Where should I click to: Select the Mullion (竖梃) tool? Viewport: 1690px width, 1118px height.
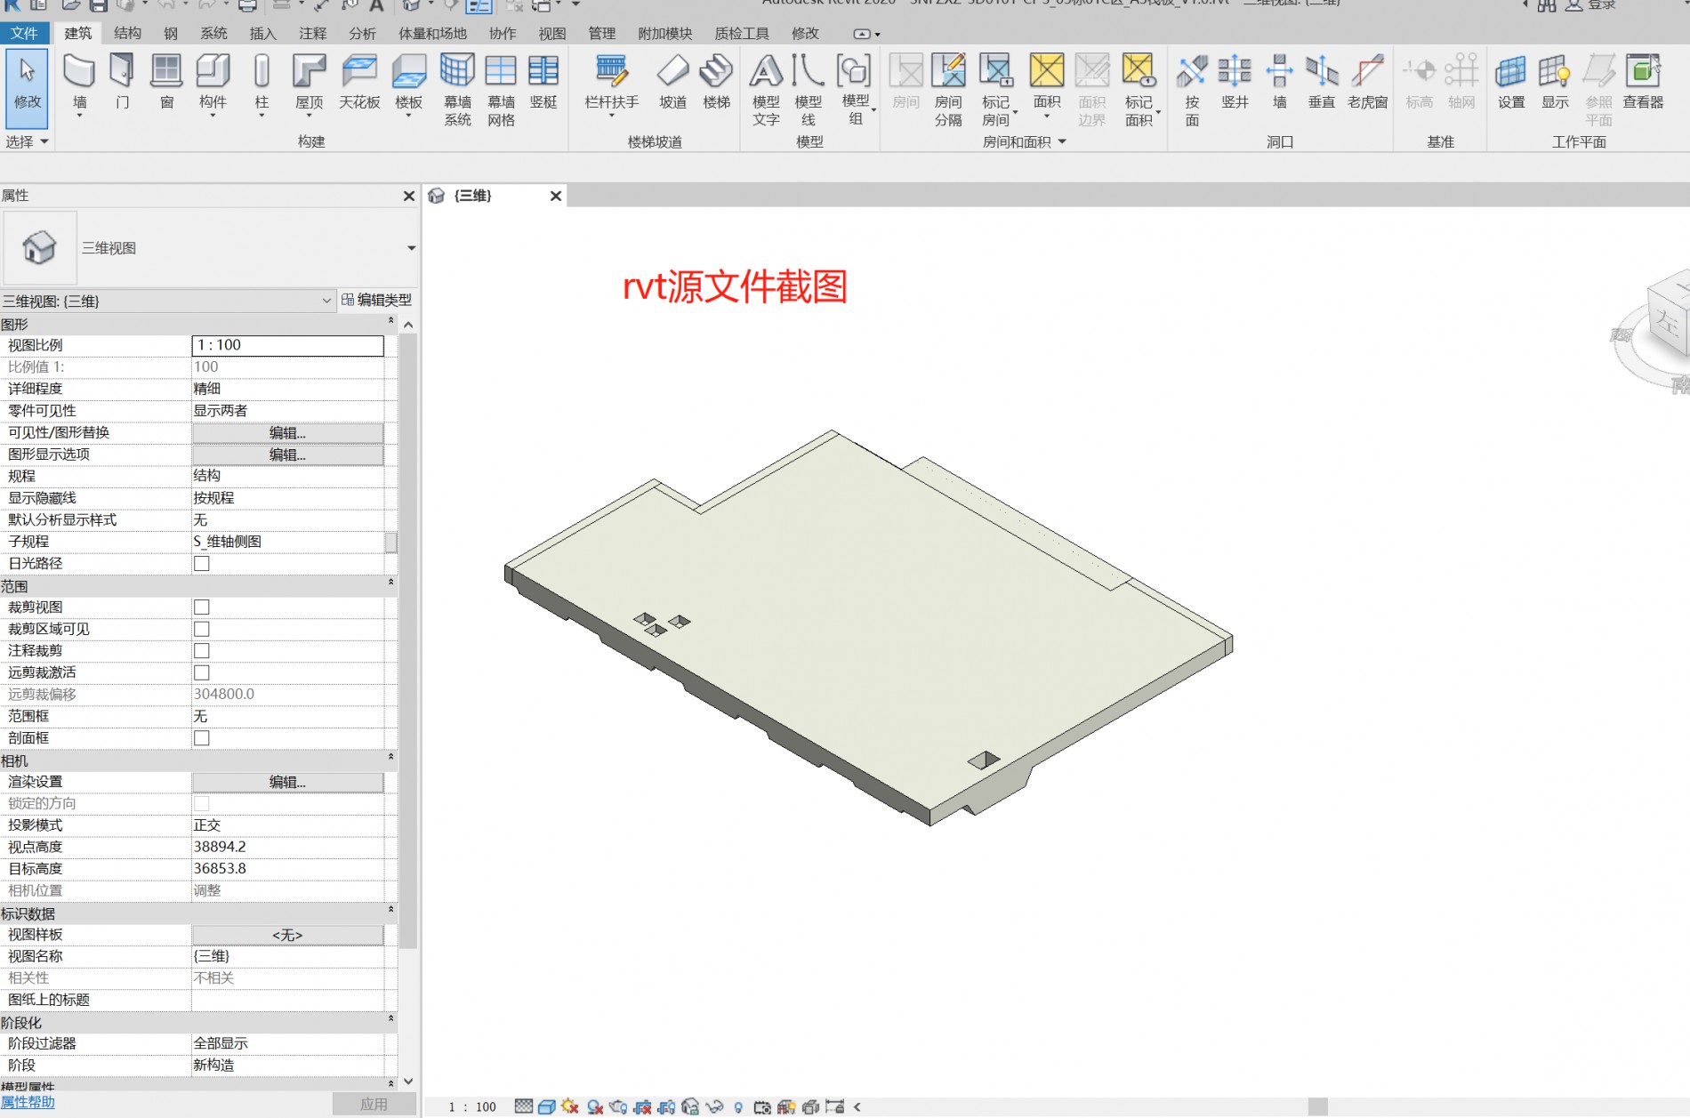(543, 83)
